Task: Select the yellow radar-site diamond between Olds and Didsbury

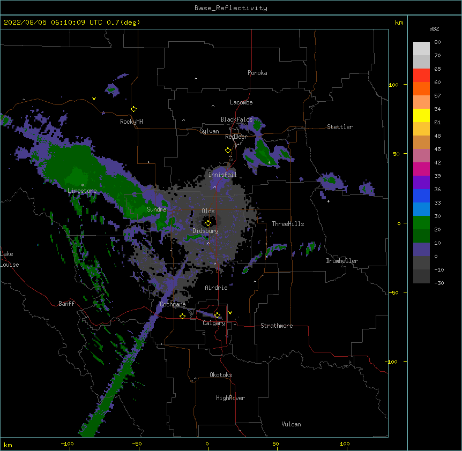Action: coord(208,223)
